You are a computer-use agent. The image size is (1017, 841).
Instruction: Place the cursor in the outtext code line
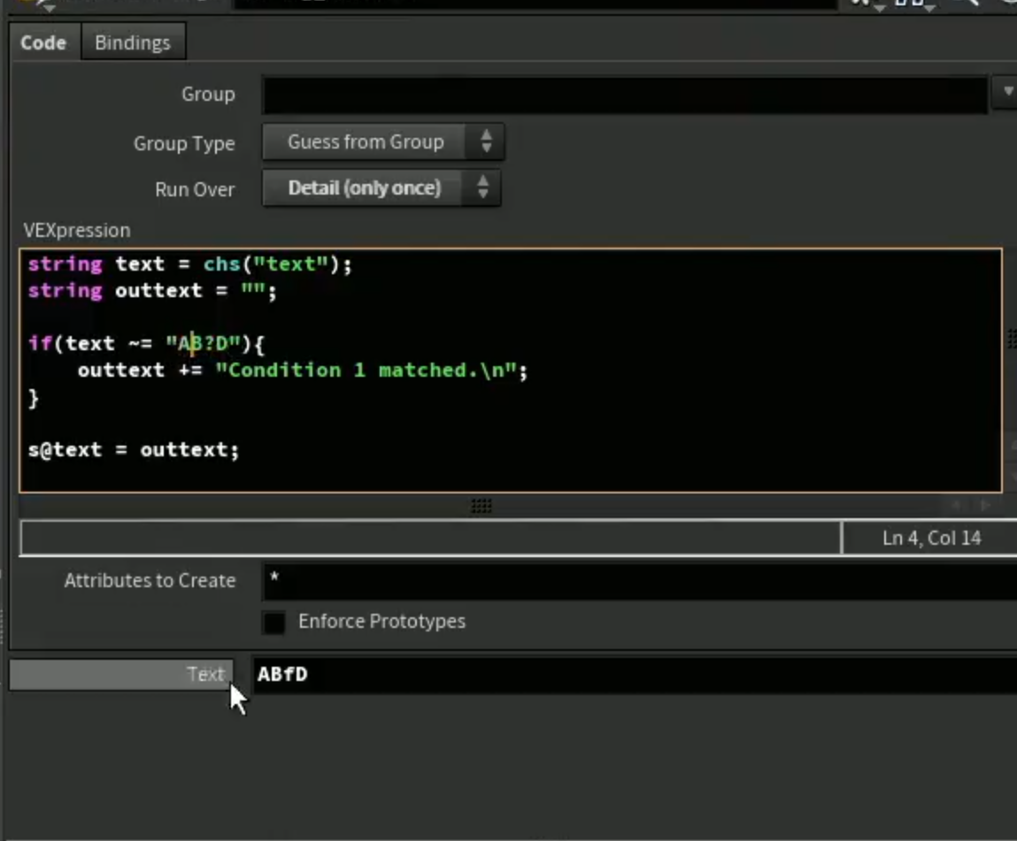(x=303, y=371)
